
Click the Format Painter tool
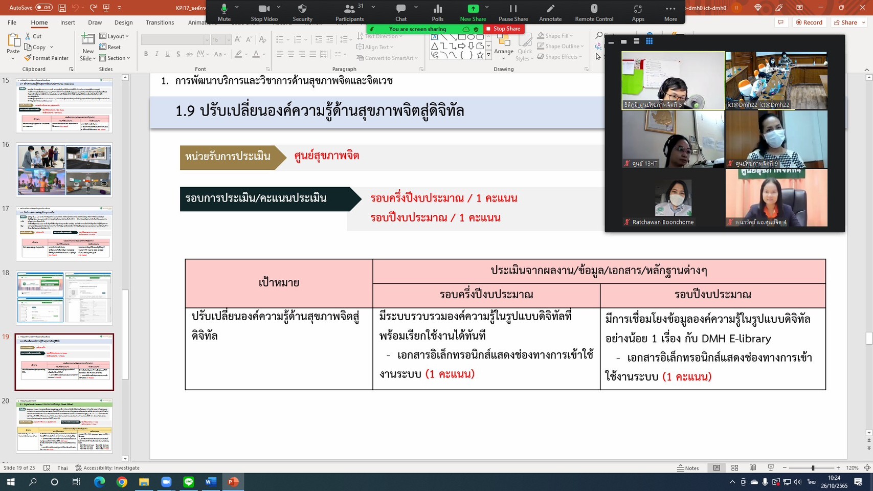46,58
